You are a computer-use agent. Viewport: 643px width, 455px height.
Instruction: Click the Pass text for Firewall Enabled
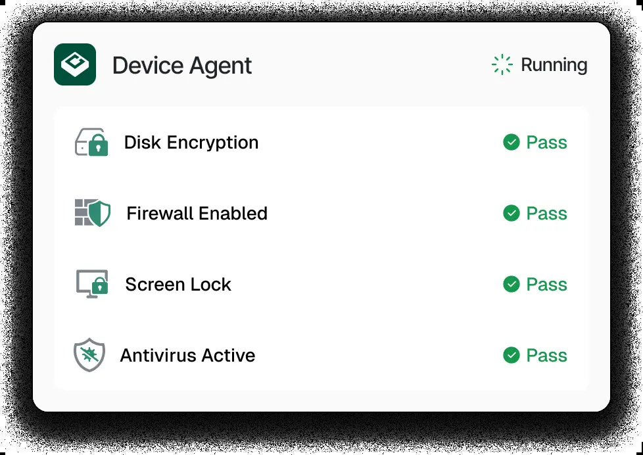click(x=546, y=213)
